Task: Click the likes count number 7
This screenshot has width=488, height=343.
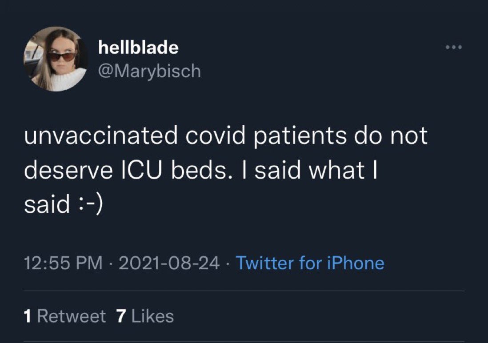Action: [x=120, y=316]
